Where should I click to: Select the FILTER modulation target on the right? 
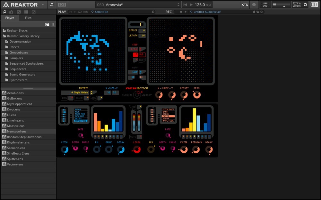pyautogui.click(x=168, y=116)
